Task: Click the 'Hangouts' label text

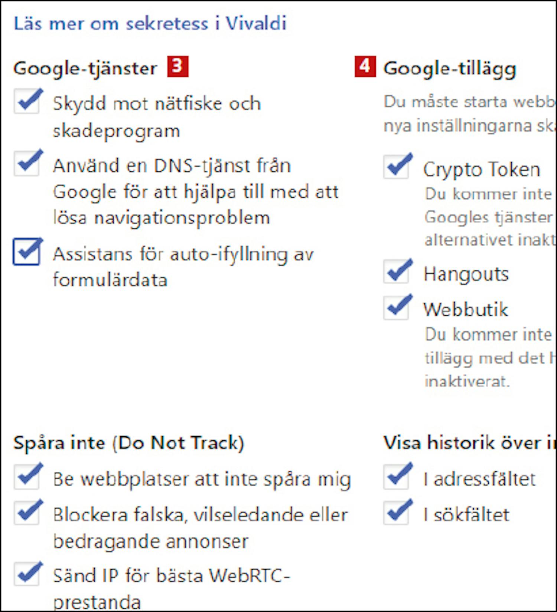Action: tap(466, 274)
